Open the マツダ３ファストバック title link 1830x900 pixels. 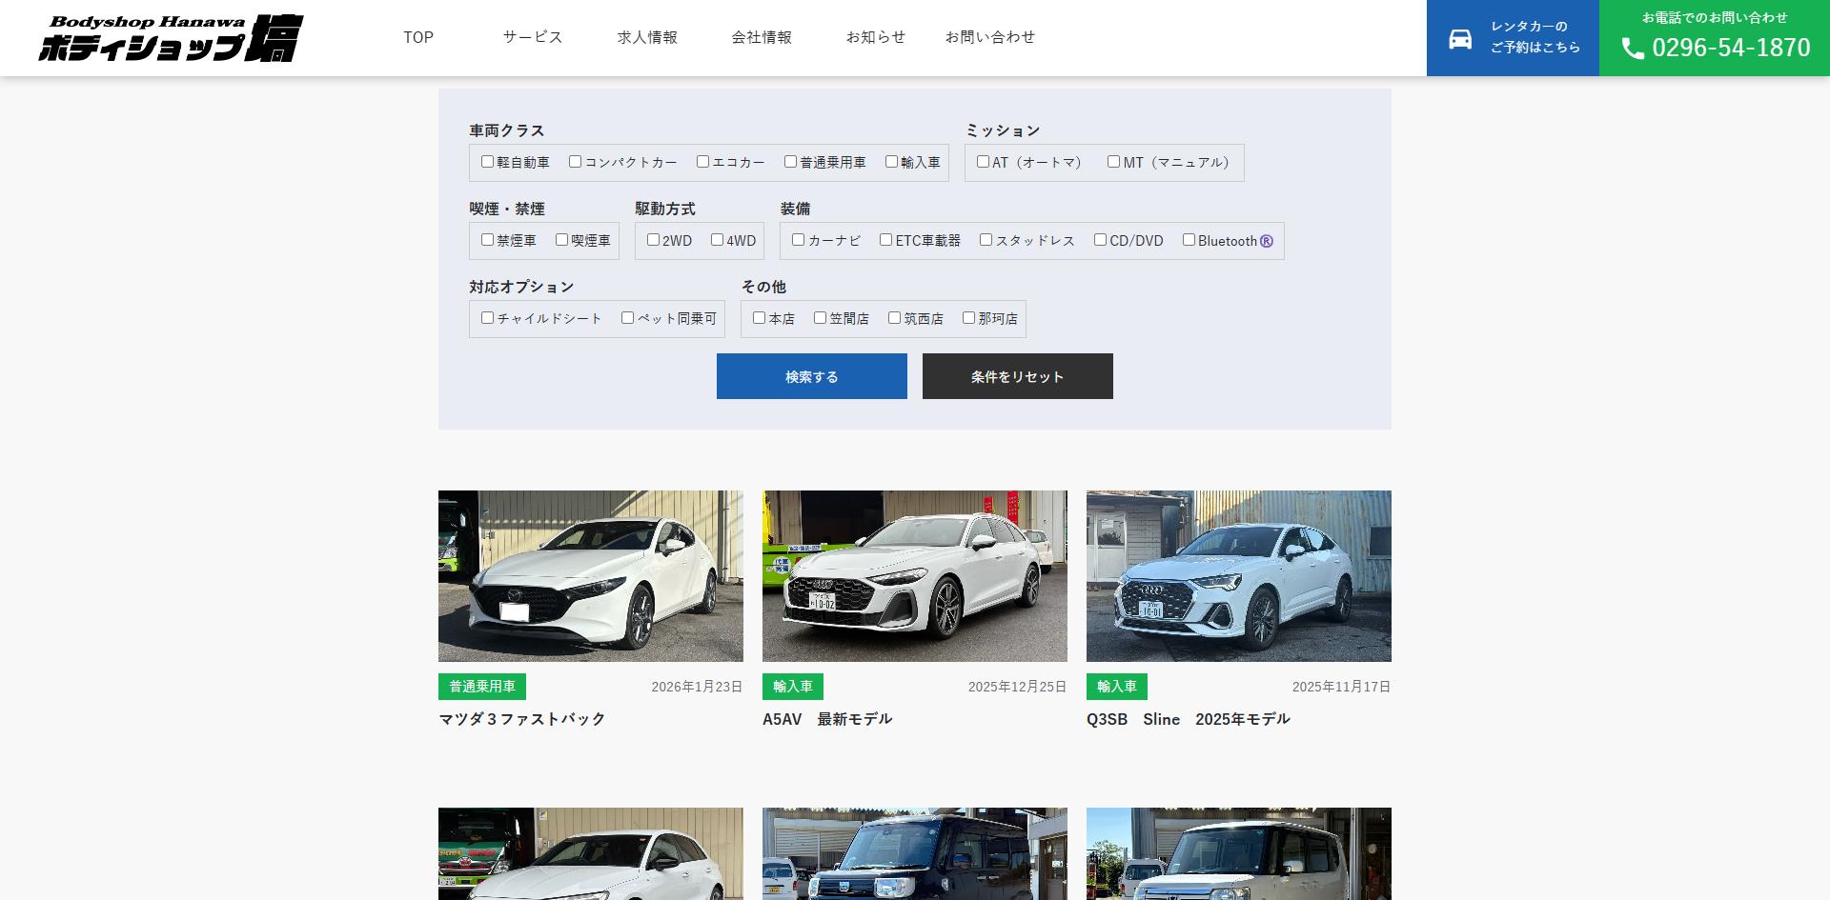[x=522, y=719]
